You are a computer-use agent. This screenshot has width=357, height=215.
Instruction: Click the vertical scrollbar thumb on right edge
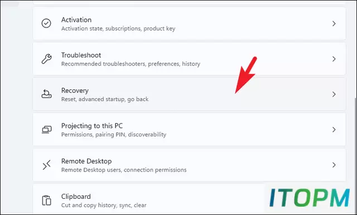(356, 155)
